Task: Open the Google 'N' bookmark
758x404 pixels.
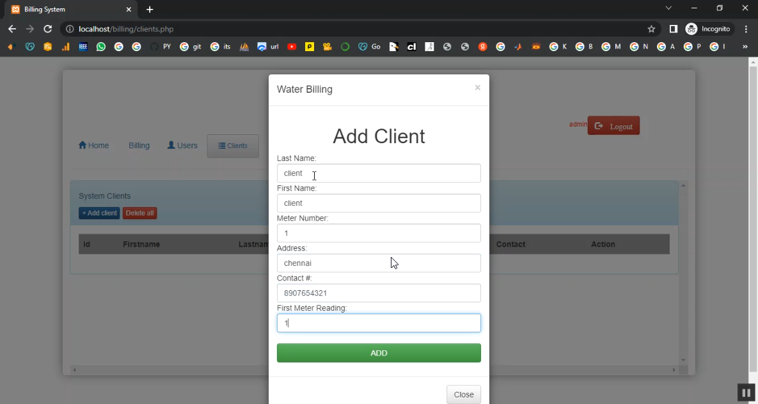Action: pos(638,47)
